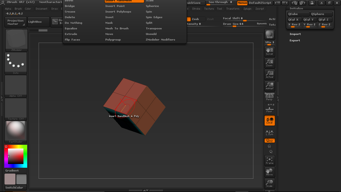Choose Extrude from ZModeler actions
The height and width of the screenshot is (192, 341).
pyautogui.click(x=71, y=34)
